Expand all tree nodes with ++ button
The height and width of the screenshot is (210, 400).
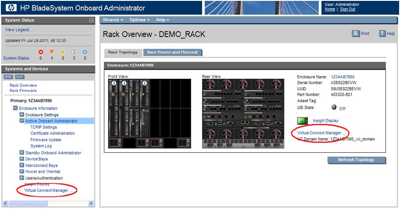pyautogui.click(x=8, y=77)
